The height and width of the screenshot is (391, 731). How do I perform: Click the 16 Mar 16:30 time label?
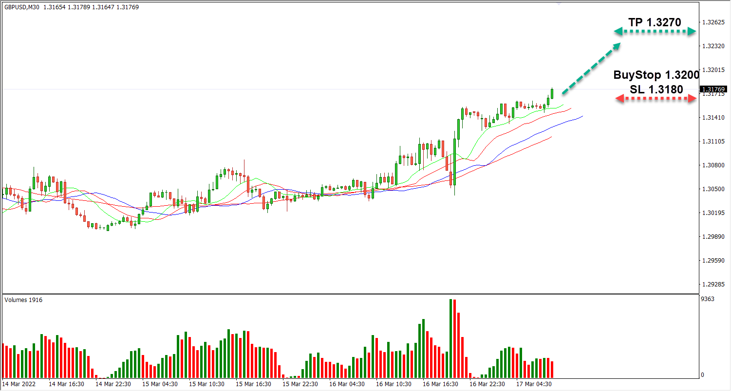[440, 384]
